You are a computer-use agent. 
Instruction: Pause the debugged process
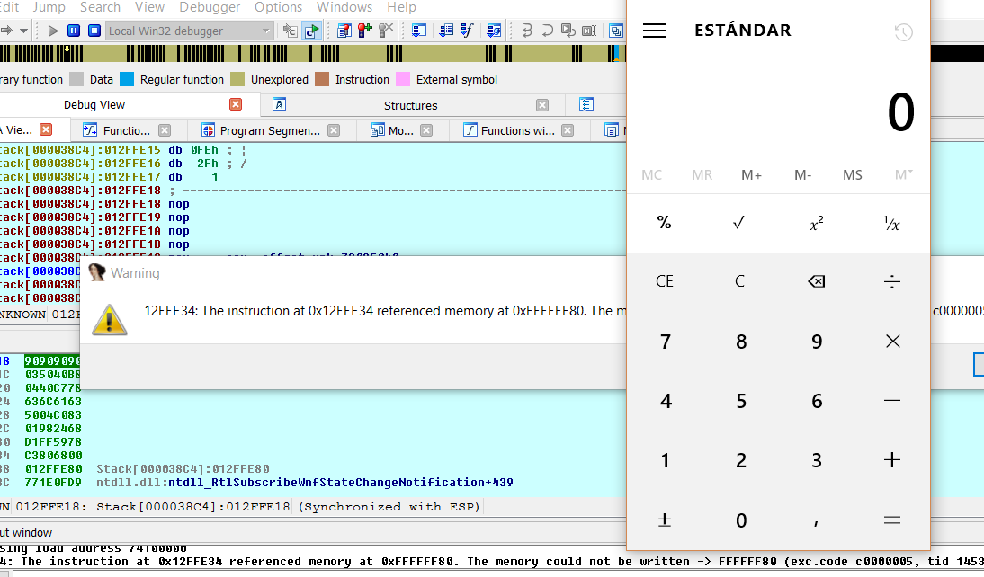point(74,31)
